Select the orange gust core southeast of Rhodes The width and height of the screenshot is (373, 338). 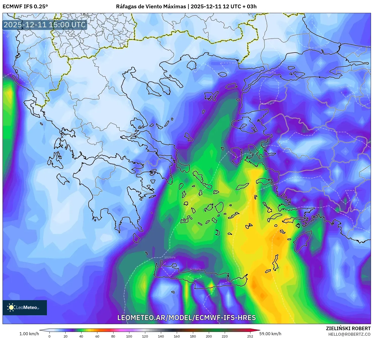pos(255,285)
